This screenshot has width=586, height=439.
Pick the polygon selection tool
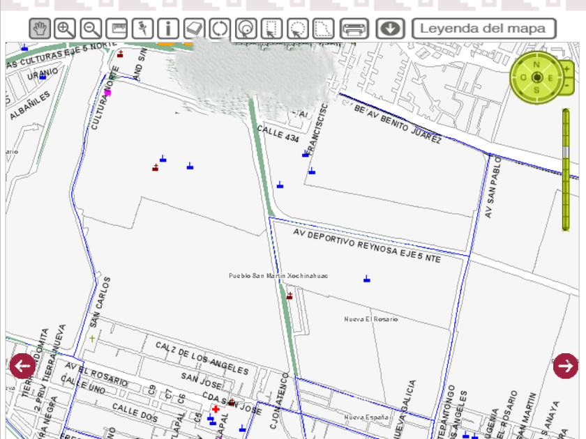(323, 29)
